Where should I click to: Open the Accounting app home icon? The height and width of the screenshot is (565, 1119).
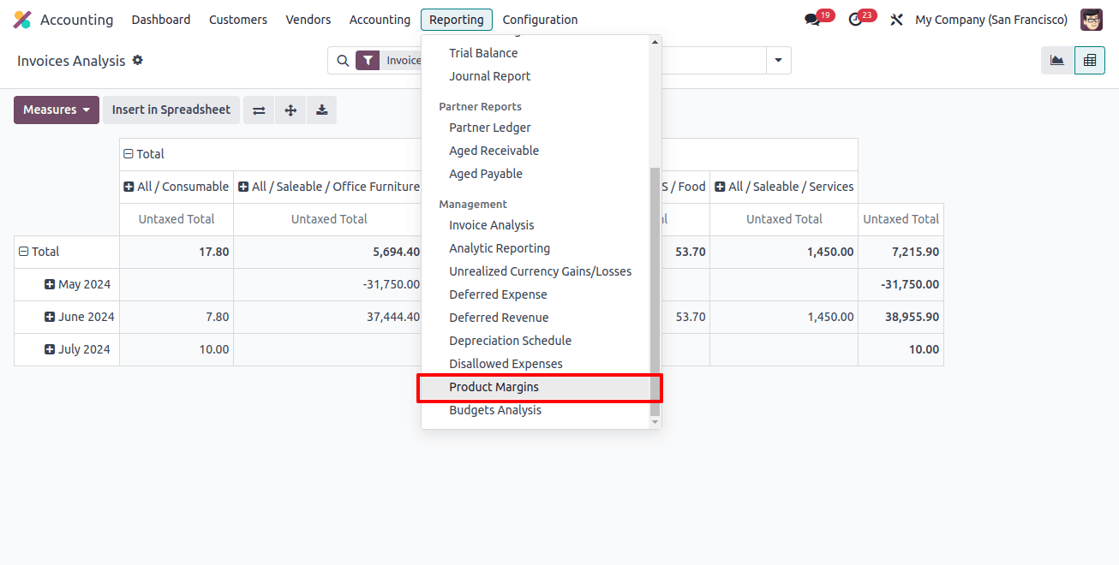click(x=22, y=20)
